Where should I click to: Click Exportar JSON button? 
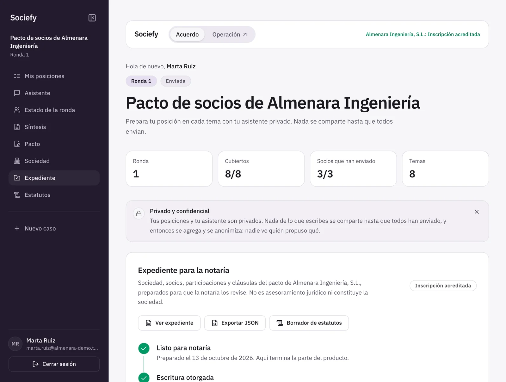(x=235, y=323)
